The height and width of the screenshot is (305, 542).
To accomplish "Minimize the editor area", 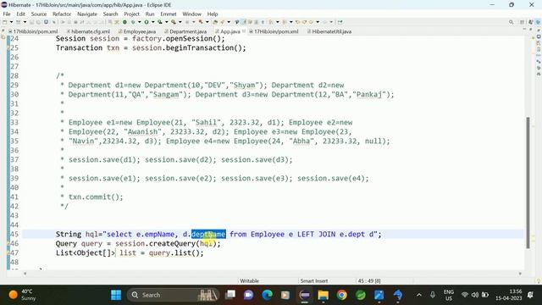I will click(524, 29).
